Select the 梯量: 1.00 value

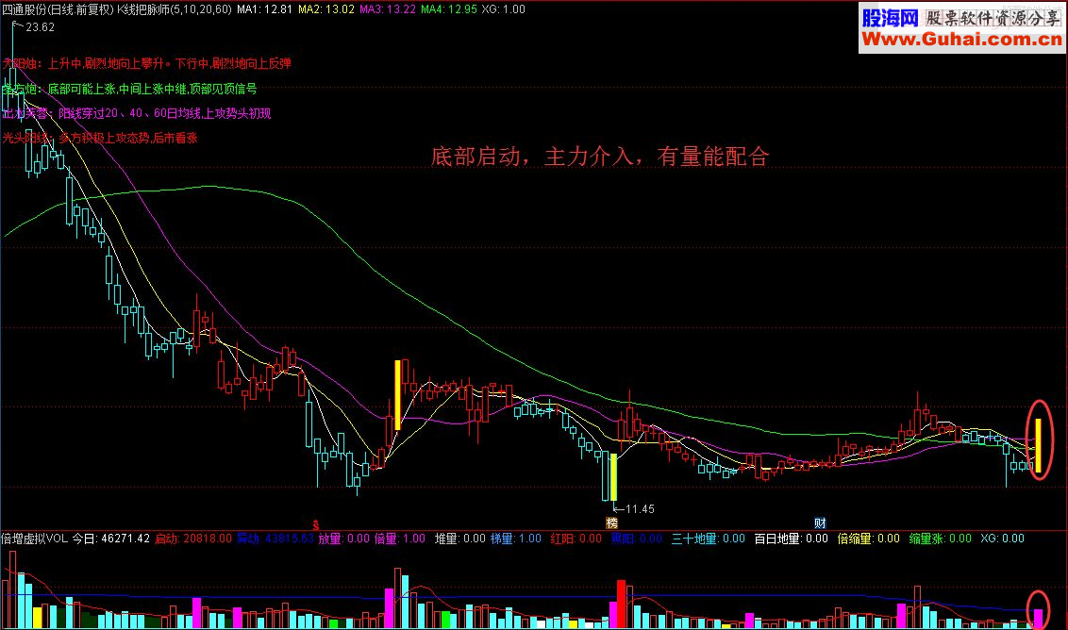(516, 539)
